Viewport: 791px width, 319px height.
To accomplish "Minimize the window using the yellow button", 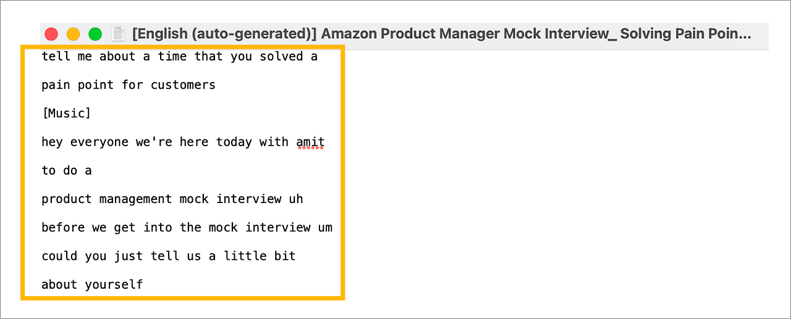I will (73, 34).
